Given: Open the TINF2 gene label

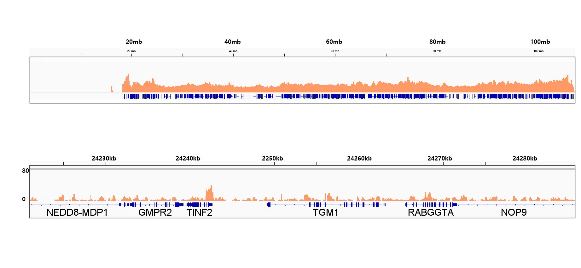Looking at the screenshot, I should (199, 213).
